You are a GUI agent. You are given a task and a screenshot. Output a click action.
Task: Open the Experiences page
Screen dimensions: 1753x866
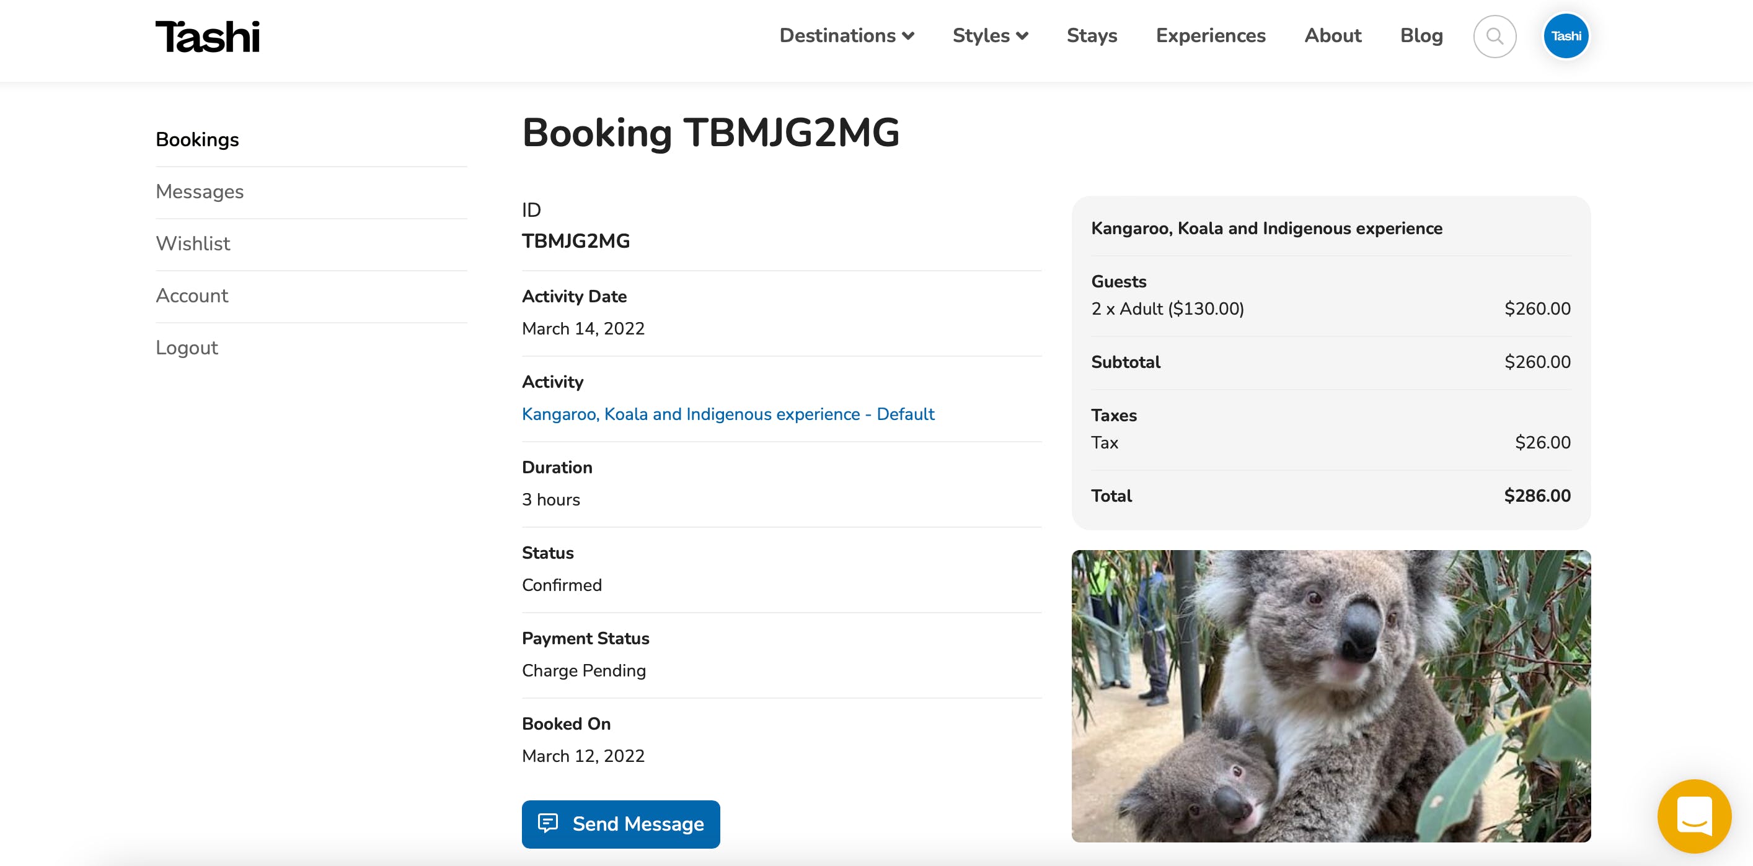coord(1211,35)
